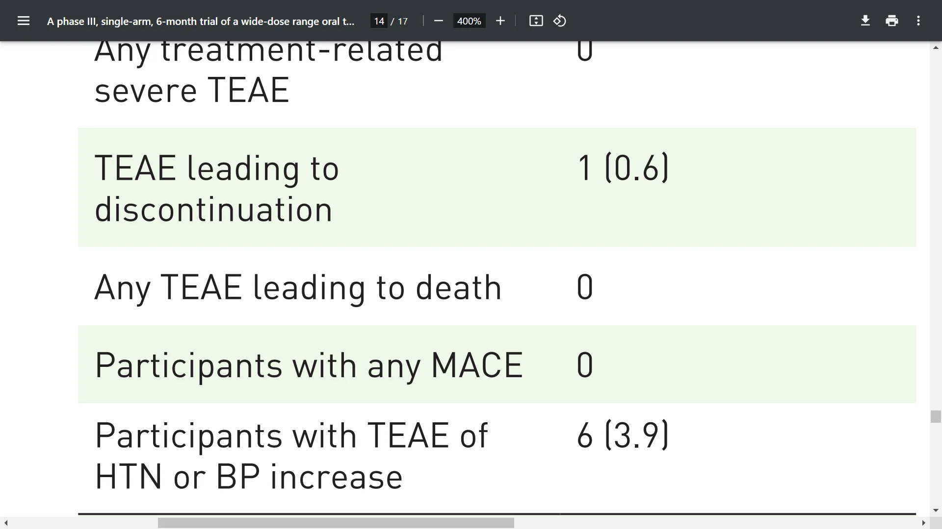The height and width of the screenshot is (529, 942).
Task: Click the scroll left arrow
Action: click(x=6, y=523)
